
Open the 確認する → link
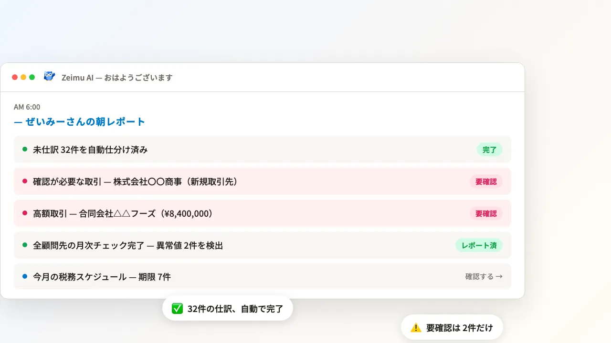coord(484,276)
